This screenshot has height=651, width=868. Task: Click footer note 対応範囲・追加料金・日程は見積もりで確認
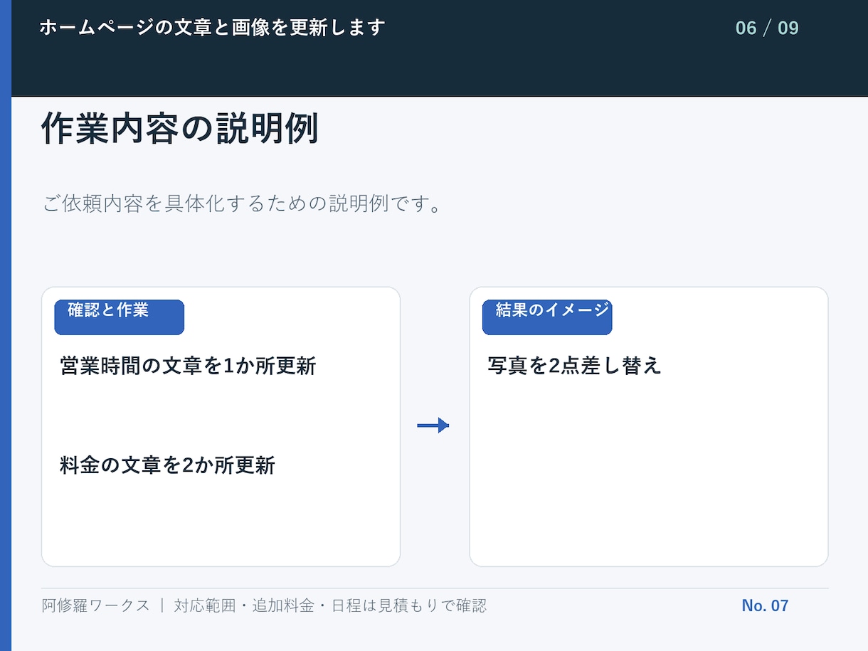pos(331,606)
